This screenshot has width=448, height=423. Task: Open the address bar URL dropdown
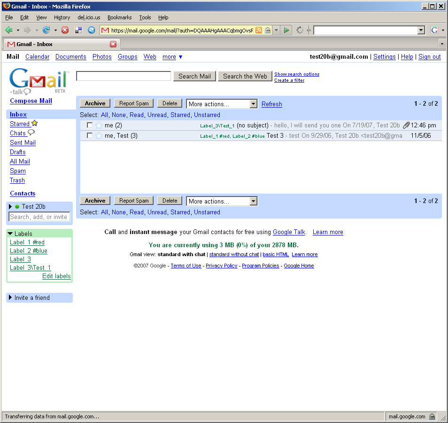(x=276, y=30)
